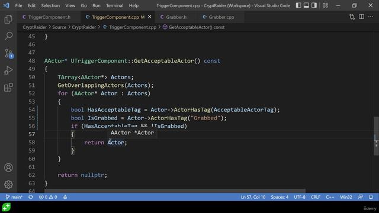Click the TArray type on line 50

pos(68,77)
